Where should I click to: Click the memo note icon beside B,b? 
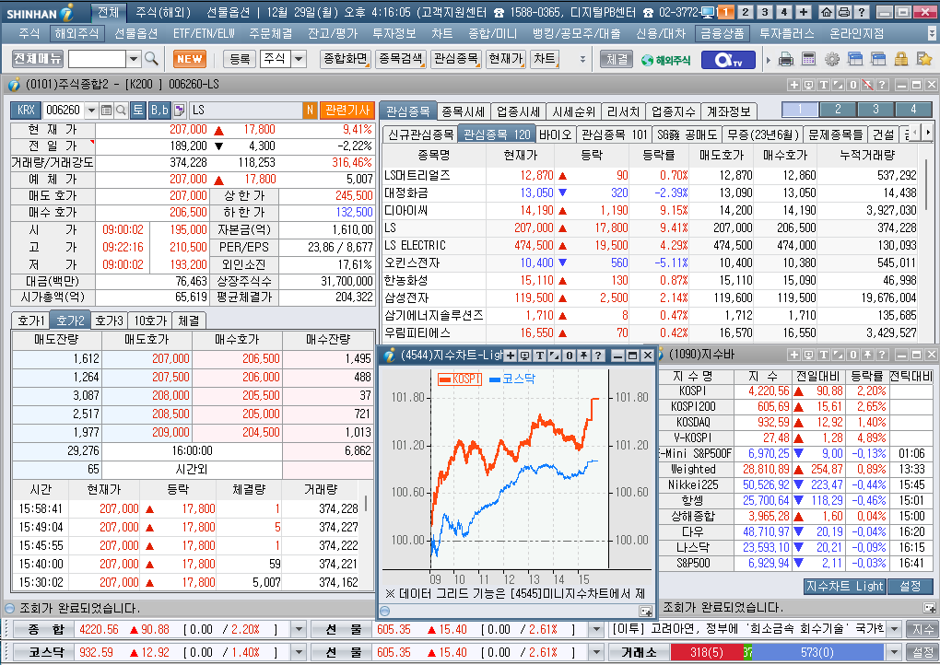click(179, 111)
